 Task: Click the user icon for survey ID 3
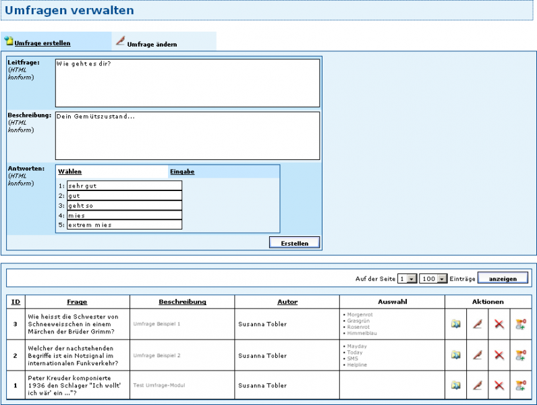[520, 324]
